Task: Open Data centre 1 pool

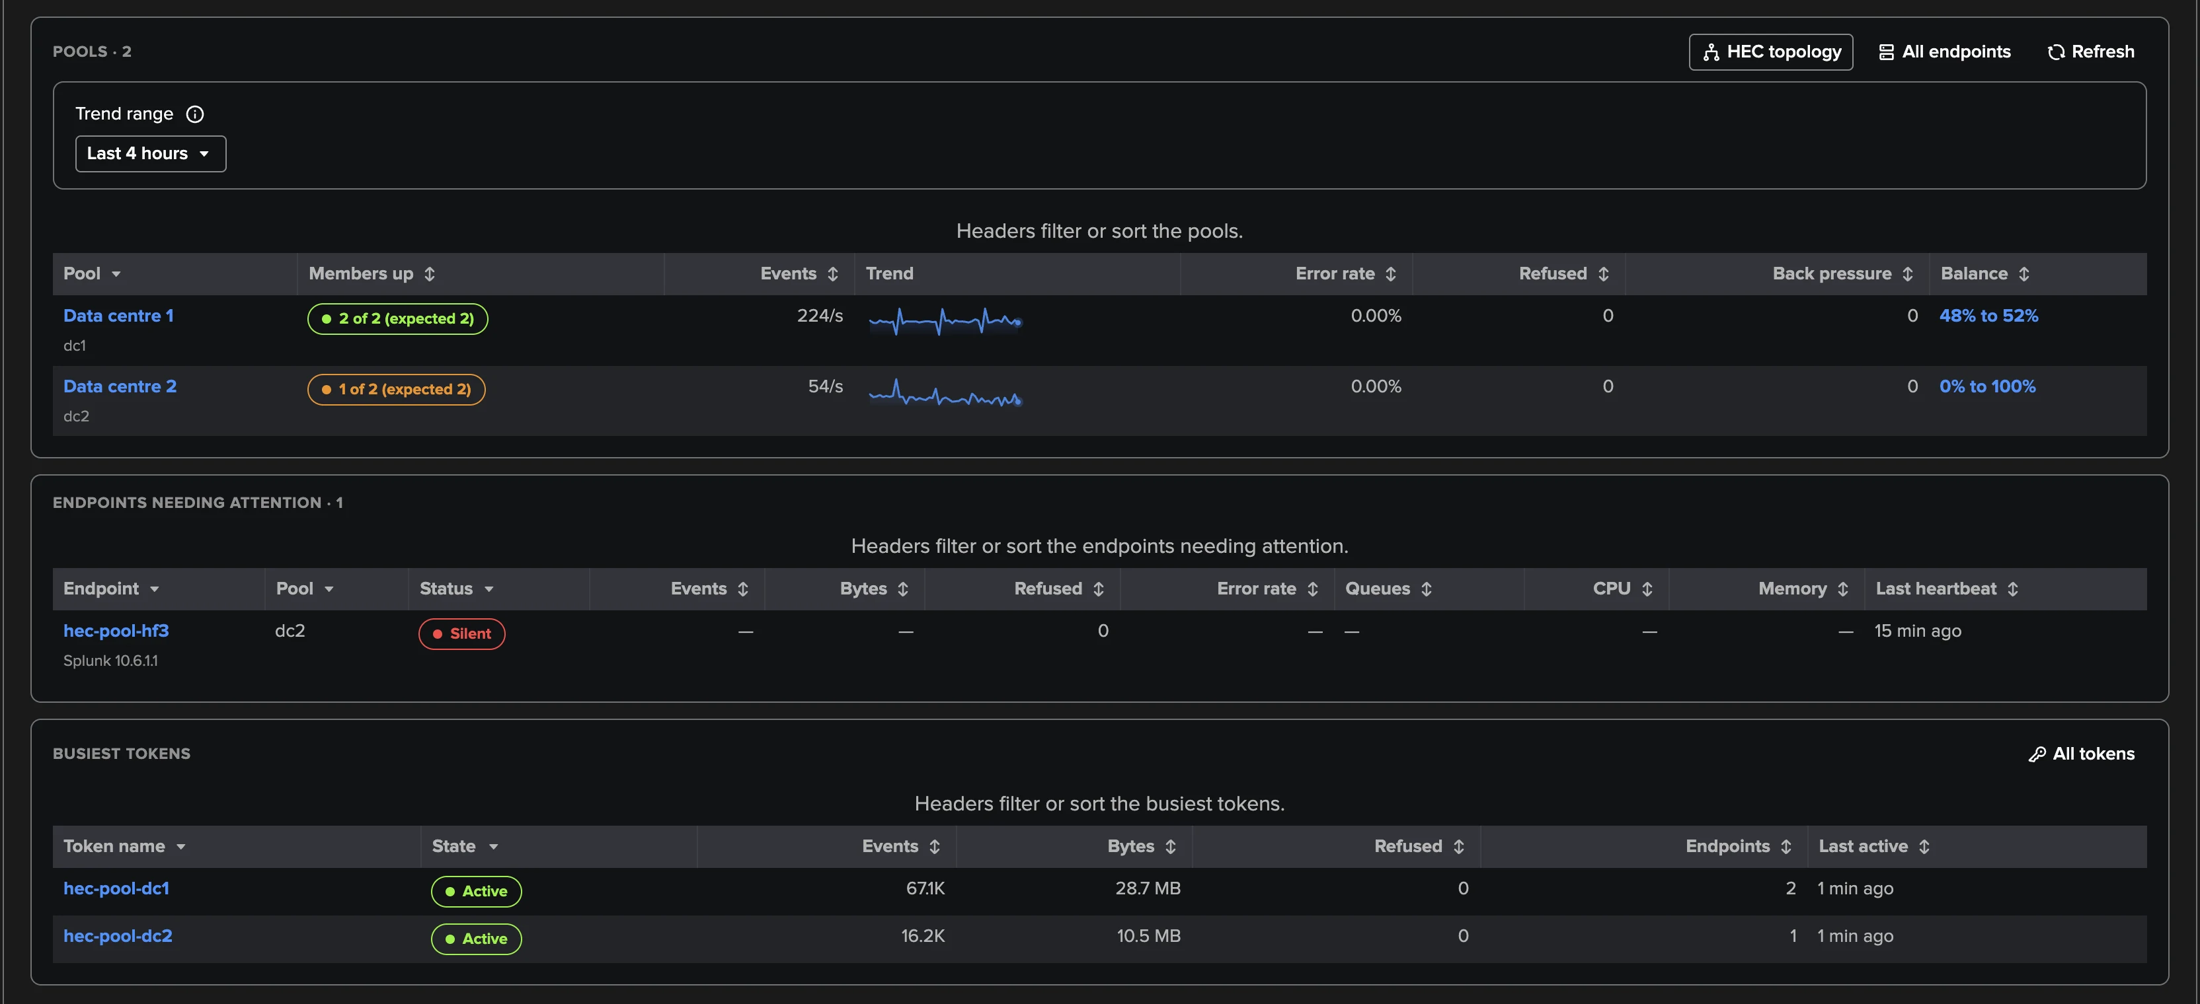Action: (x=118, y=316)
